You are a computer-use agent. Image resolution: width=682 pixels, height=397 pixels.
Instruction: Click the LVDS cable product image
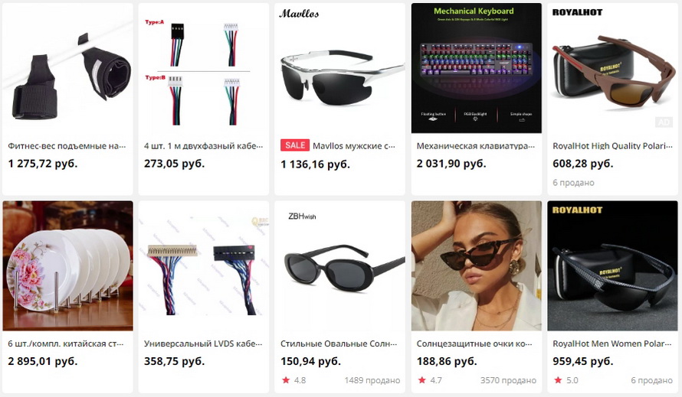pos(204,266)
